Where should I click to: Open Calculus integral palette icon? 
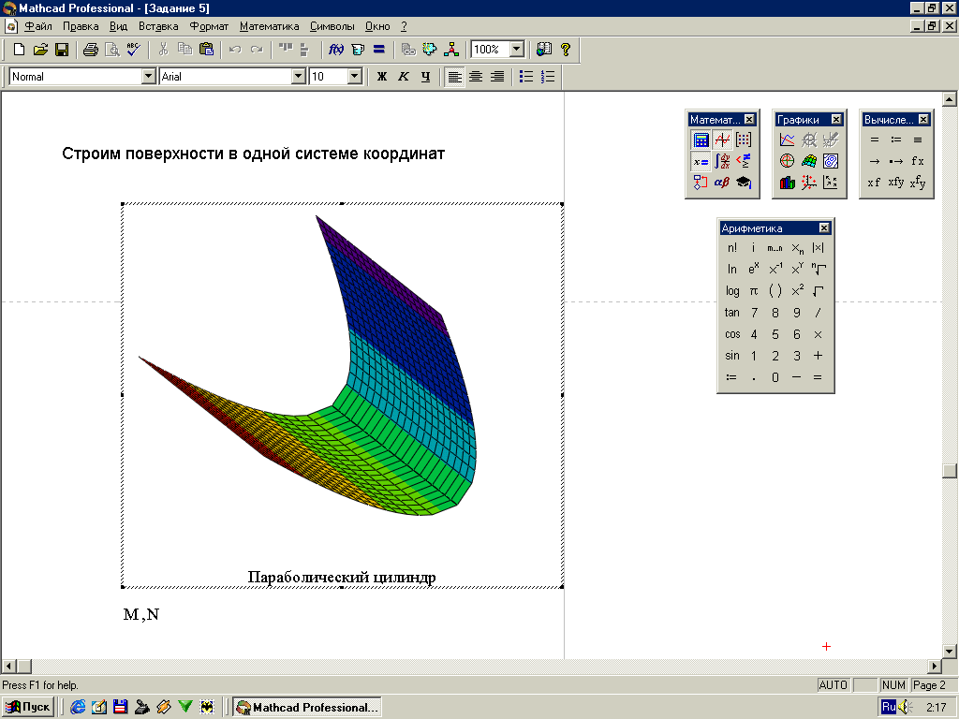pos(722,161)
